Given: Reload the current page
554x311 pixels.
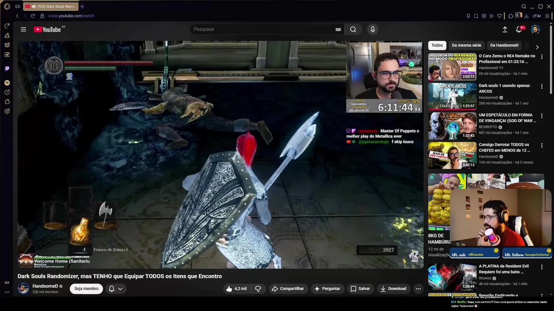Looking at the screenshot, I should pos(32,16).
